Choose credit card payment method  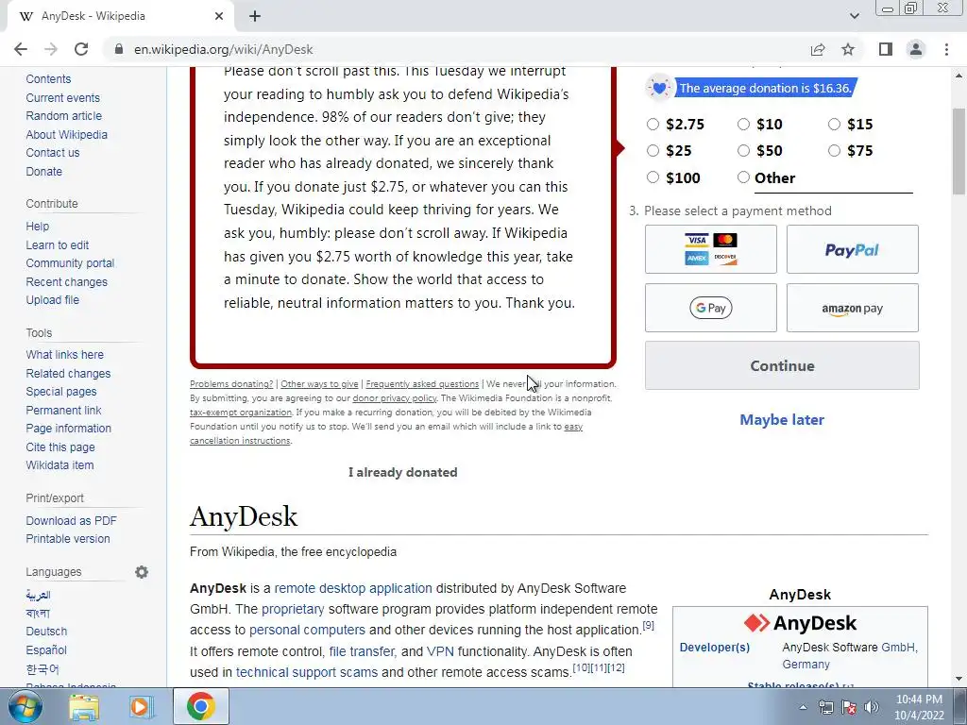click(x=710, y=249)
